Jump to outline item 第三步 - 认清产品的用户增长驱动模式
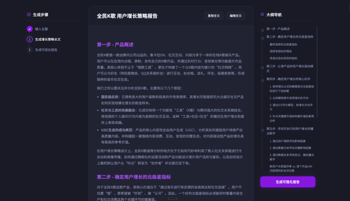The image size is (350, 201). (x=290, y=68)
